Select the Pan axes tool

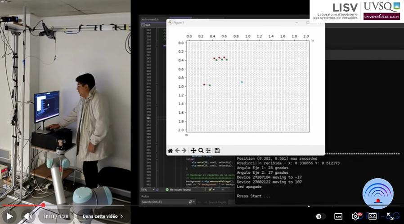(x=193, y=150)
